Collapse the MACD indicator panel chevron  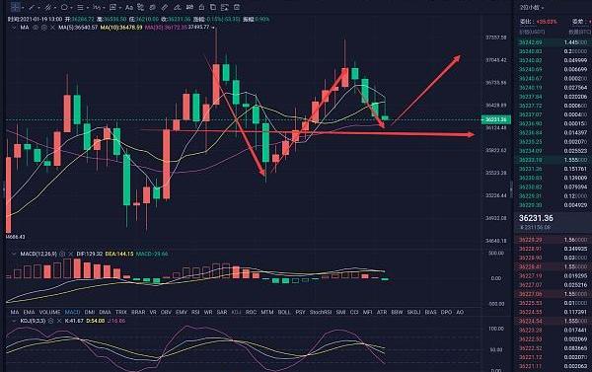click(x=14, y=254)
